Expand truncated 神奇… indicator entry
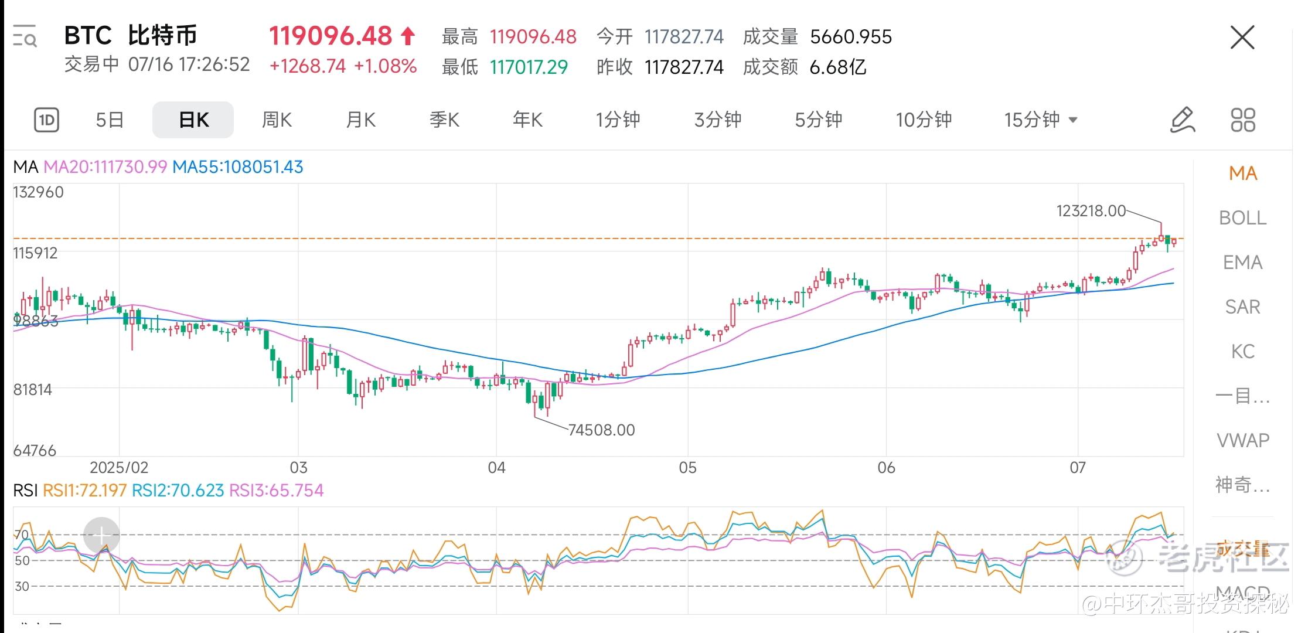Image resolution: width=1315 pixels, height=633 pixels. click(x=1242, y=485)
